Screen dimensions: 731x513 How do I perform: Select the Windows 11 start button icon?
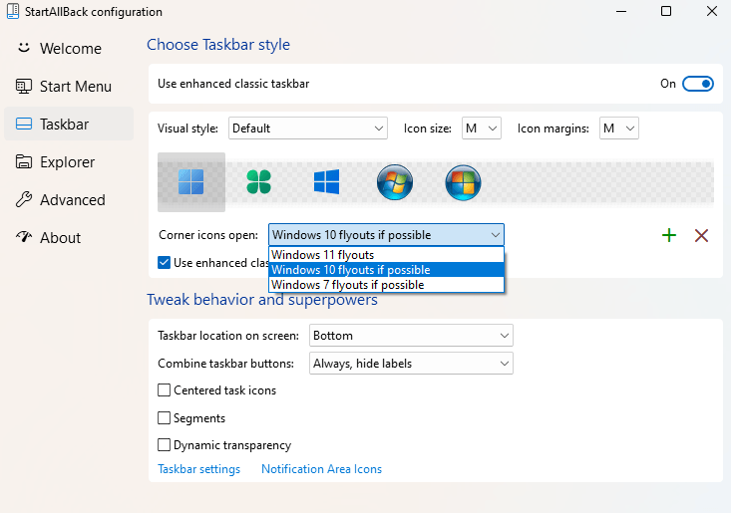pyautogui.click(x=191, y=182)
